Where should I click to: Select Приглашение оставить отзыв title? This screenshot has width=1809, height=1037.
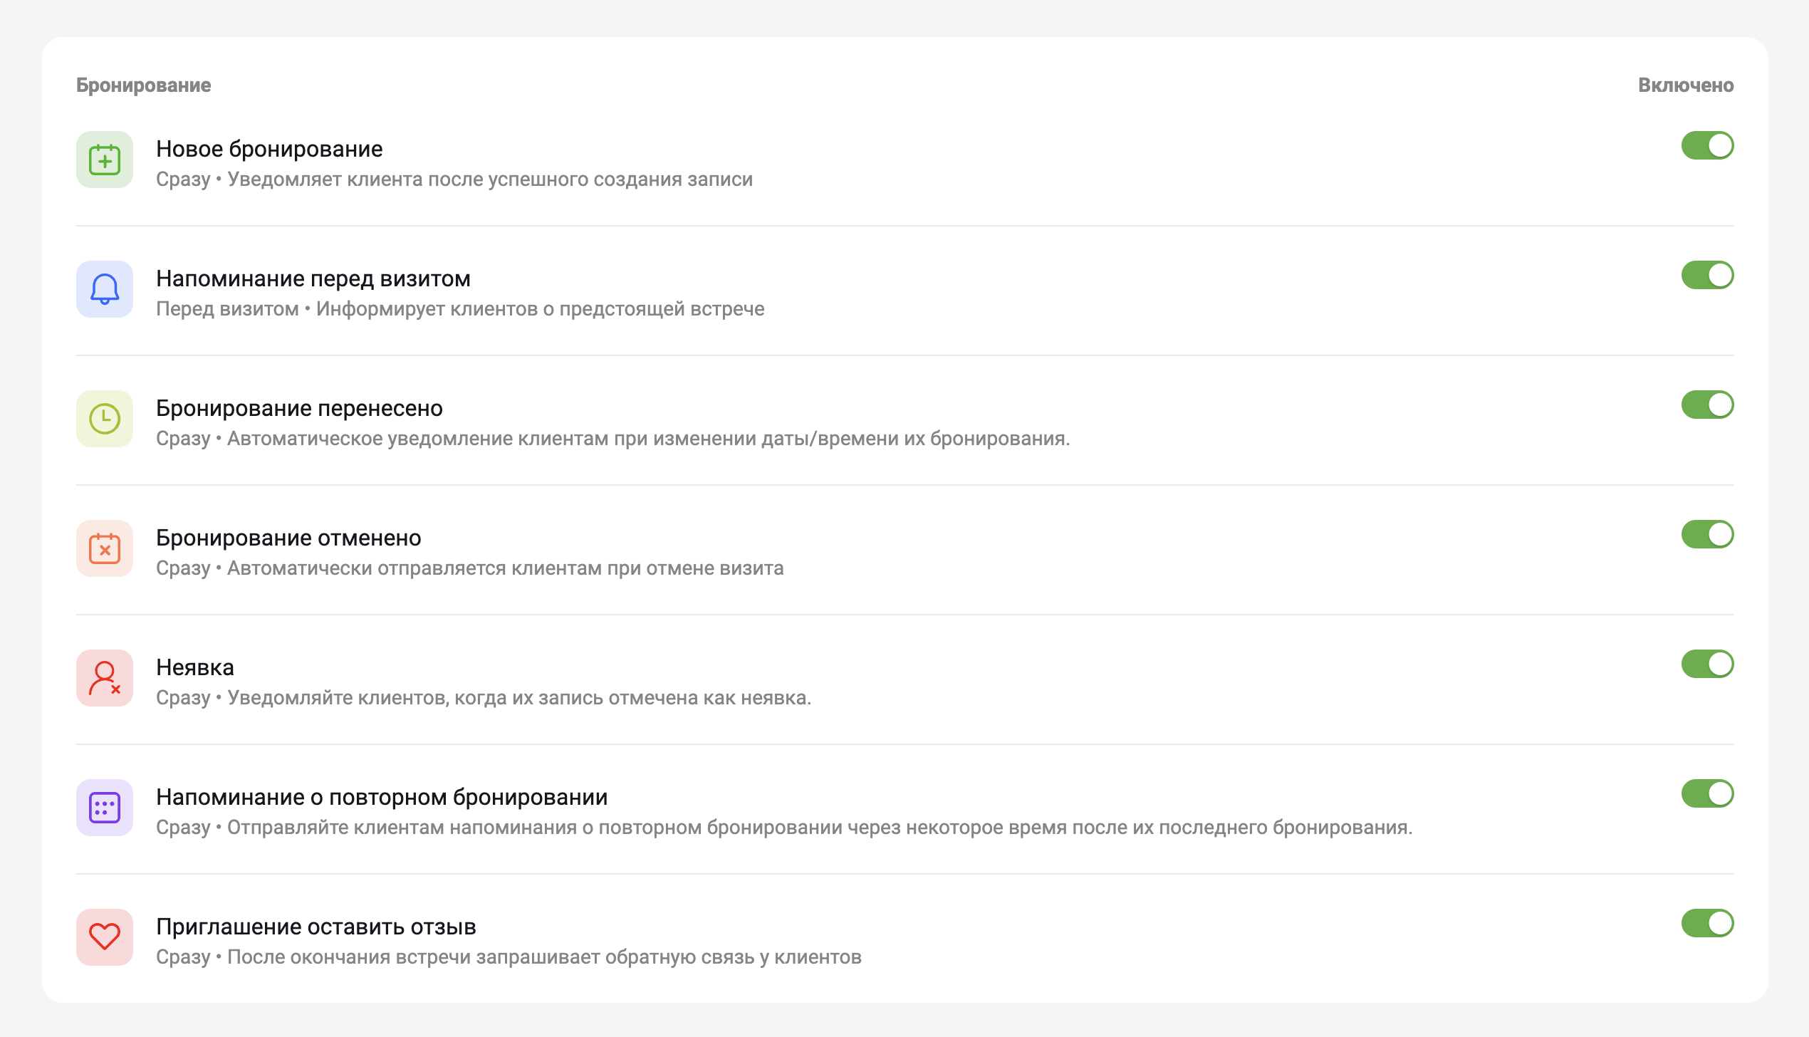[x=316, y=927]
